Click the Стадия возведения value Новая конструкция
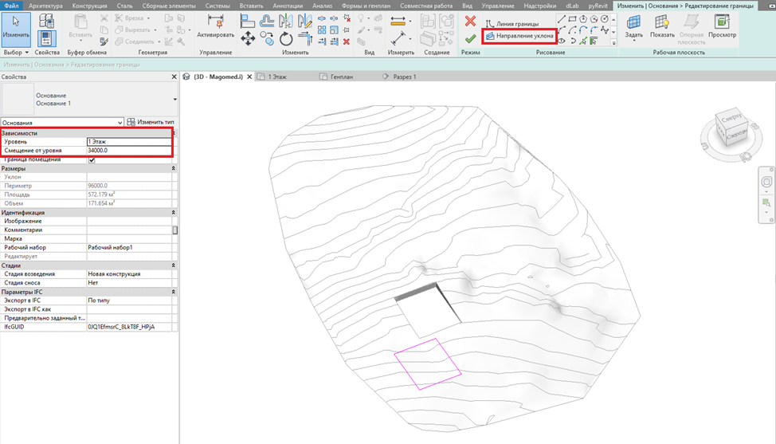Screen dimensions: 776x444 pyautogui.click(x=129, y=273)
